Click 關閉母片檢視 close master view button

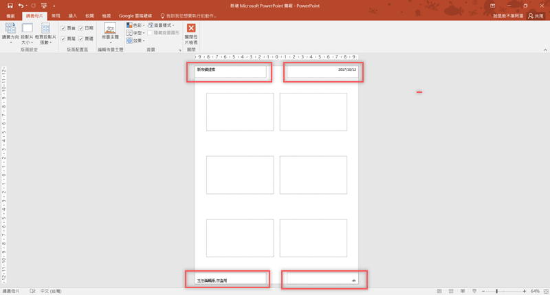[x=191, y=34]
